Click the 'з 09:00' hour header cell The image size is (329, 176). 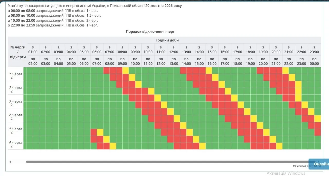[135, 50]
